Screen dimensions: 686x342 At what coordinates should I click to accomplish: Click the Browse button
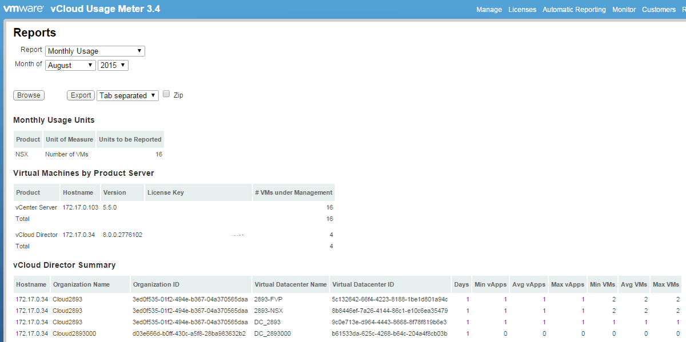29,95
